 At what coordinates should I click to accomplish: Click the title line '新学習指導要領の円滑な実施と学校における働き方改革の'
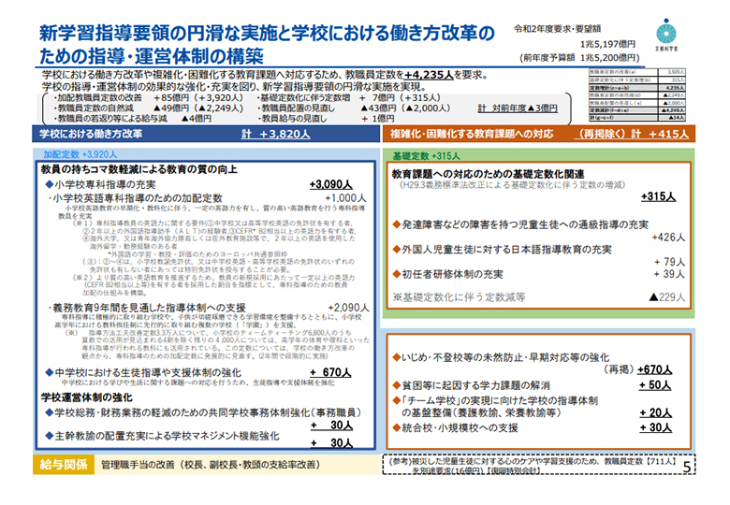267,33
